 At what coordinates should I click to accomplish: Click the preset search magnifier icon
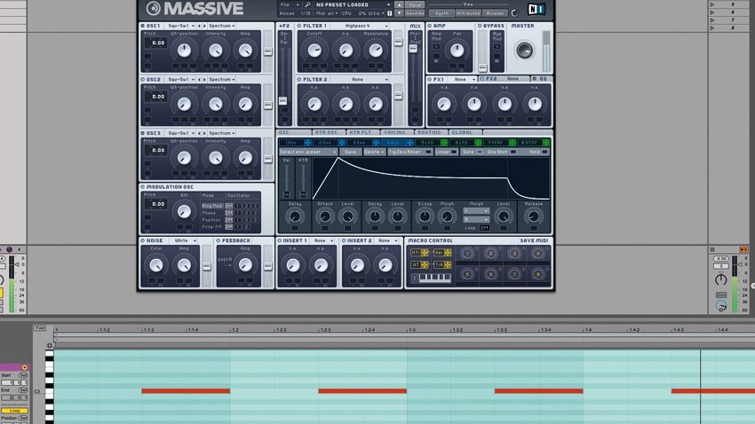click(307, 4)
